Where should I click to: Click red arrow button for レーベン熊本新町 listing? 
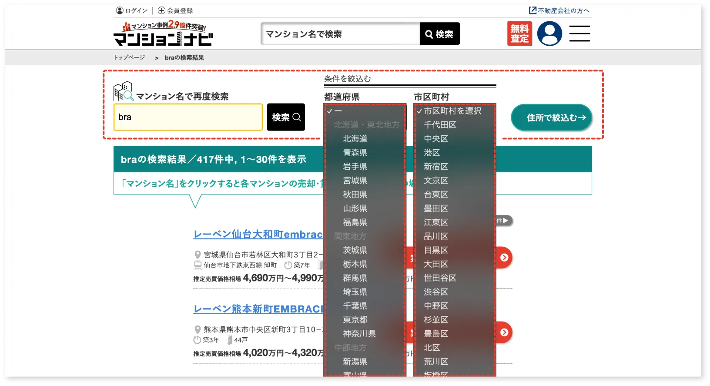click(504, 332)
